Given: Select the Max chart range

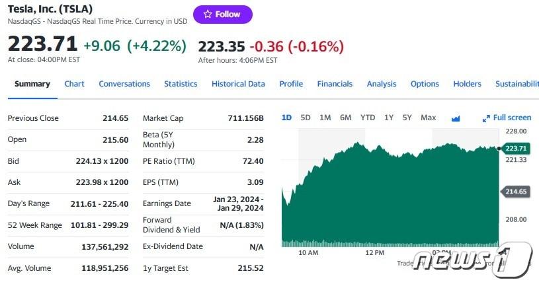Looking at the screenshot, I should click(429, 118).
